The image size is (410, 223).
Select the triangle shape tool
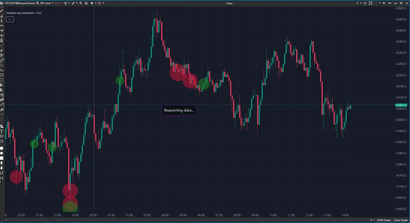pyautogui.click(x=2, y=70)
